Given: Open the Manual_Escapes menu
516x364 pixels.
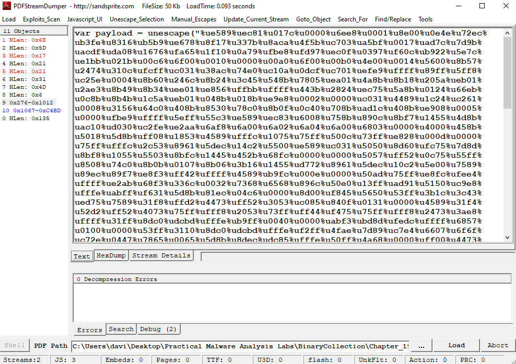Looking at the screenshot, I should point(194,19).
